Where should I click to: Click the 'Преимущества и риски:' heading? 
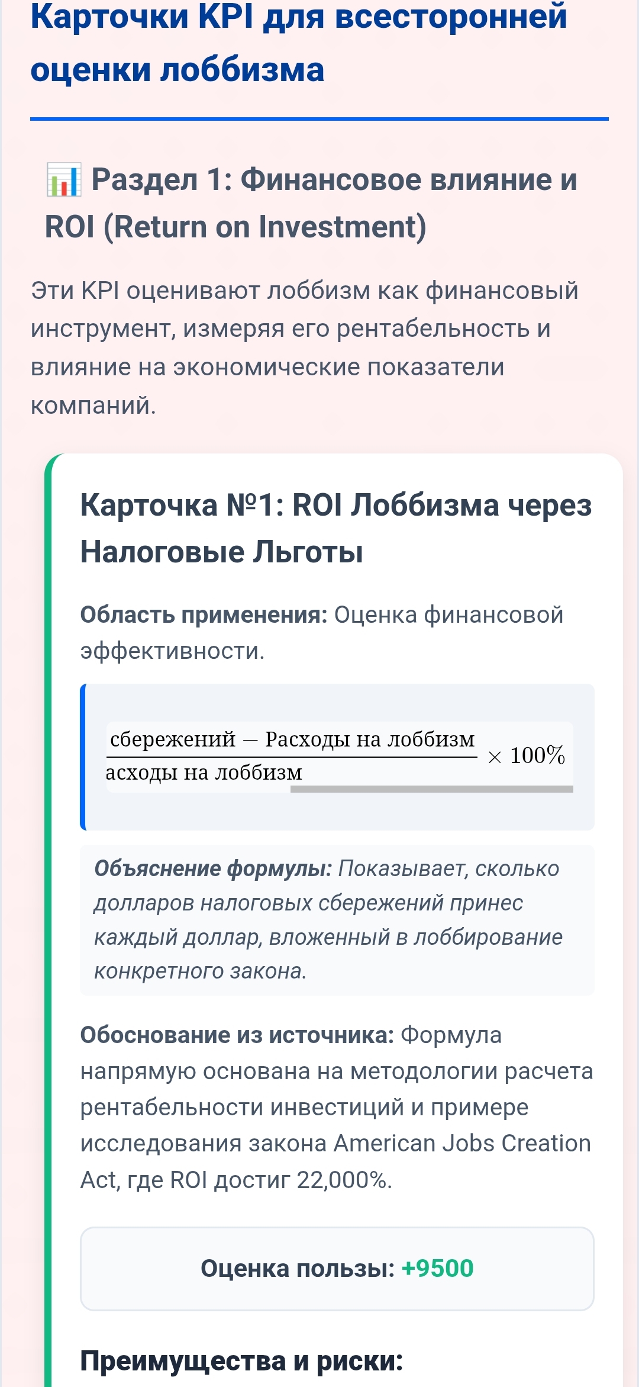click(241, 1360)
